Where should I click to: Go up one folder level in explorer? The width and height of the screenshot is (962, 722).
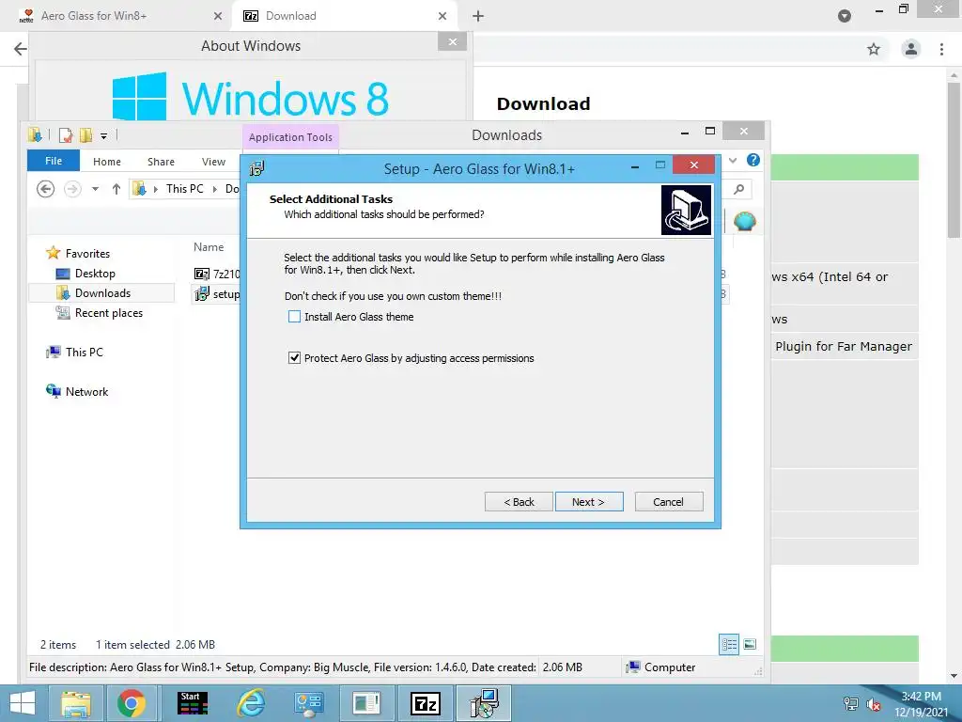click(116, 189)
